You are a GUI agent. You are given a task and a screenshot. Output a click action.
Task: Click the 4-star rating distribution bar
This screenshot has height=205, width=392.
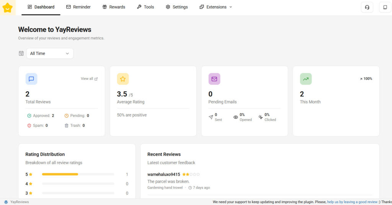(x=78, y=184)
